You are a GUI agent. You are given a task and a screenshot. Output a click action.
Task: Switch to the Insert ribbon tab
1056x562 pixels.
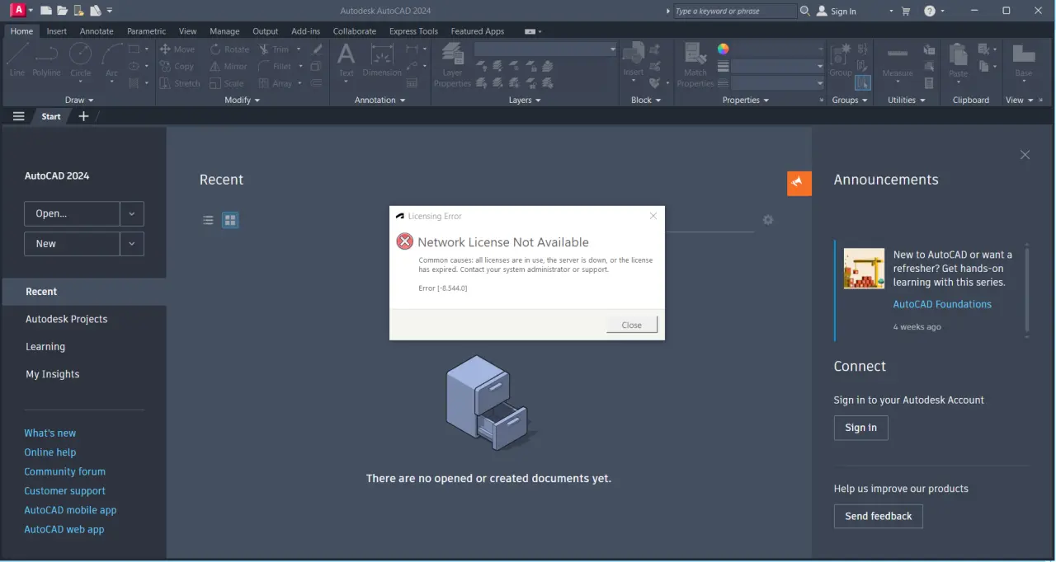click(57, 31)
